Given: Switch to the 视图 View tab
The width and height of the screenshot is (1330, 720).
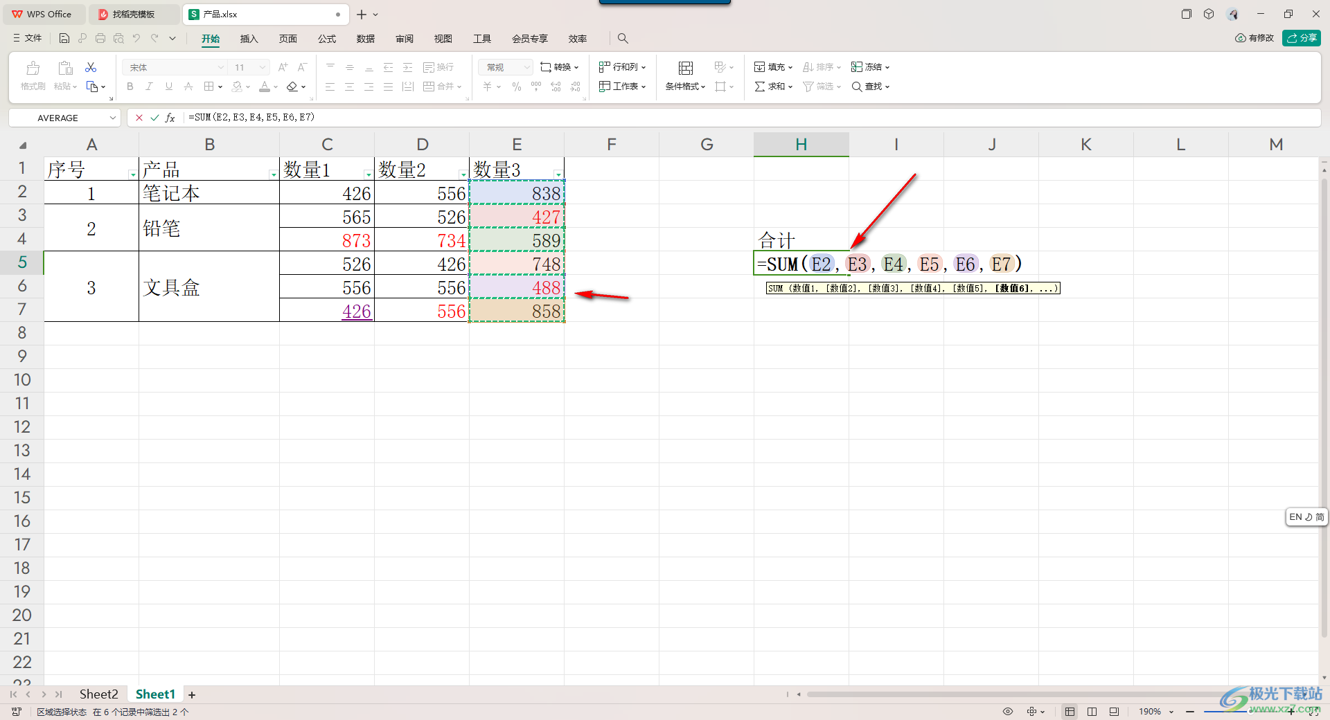Looking at the screenshot, I should pyautogui.click(x=443, y=39).
